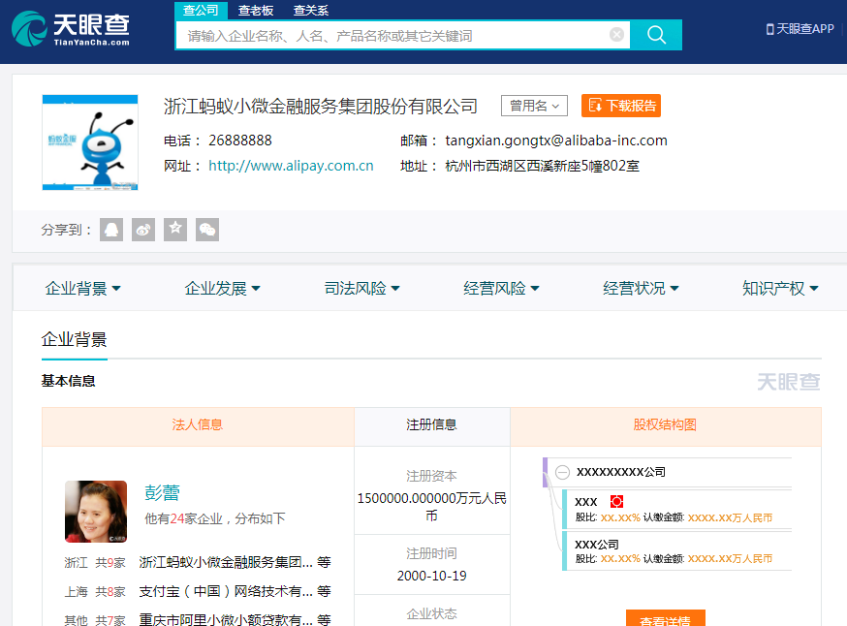Screen dimensions: 847x626
Task: Share to WeChat icon
Action: click(207, 230)
